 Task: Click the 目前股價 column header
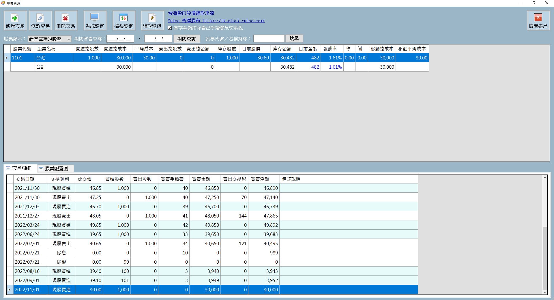255,49
